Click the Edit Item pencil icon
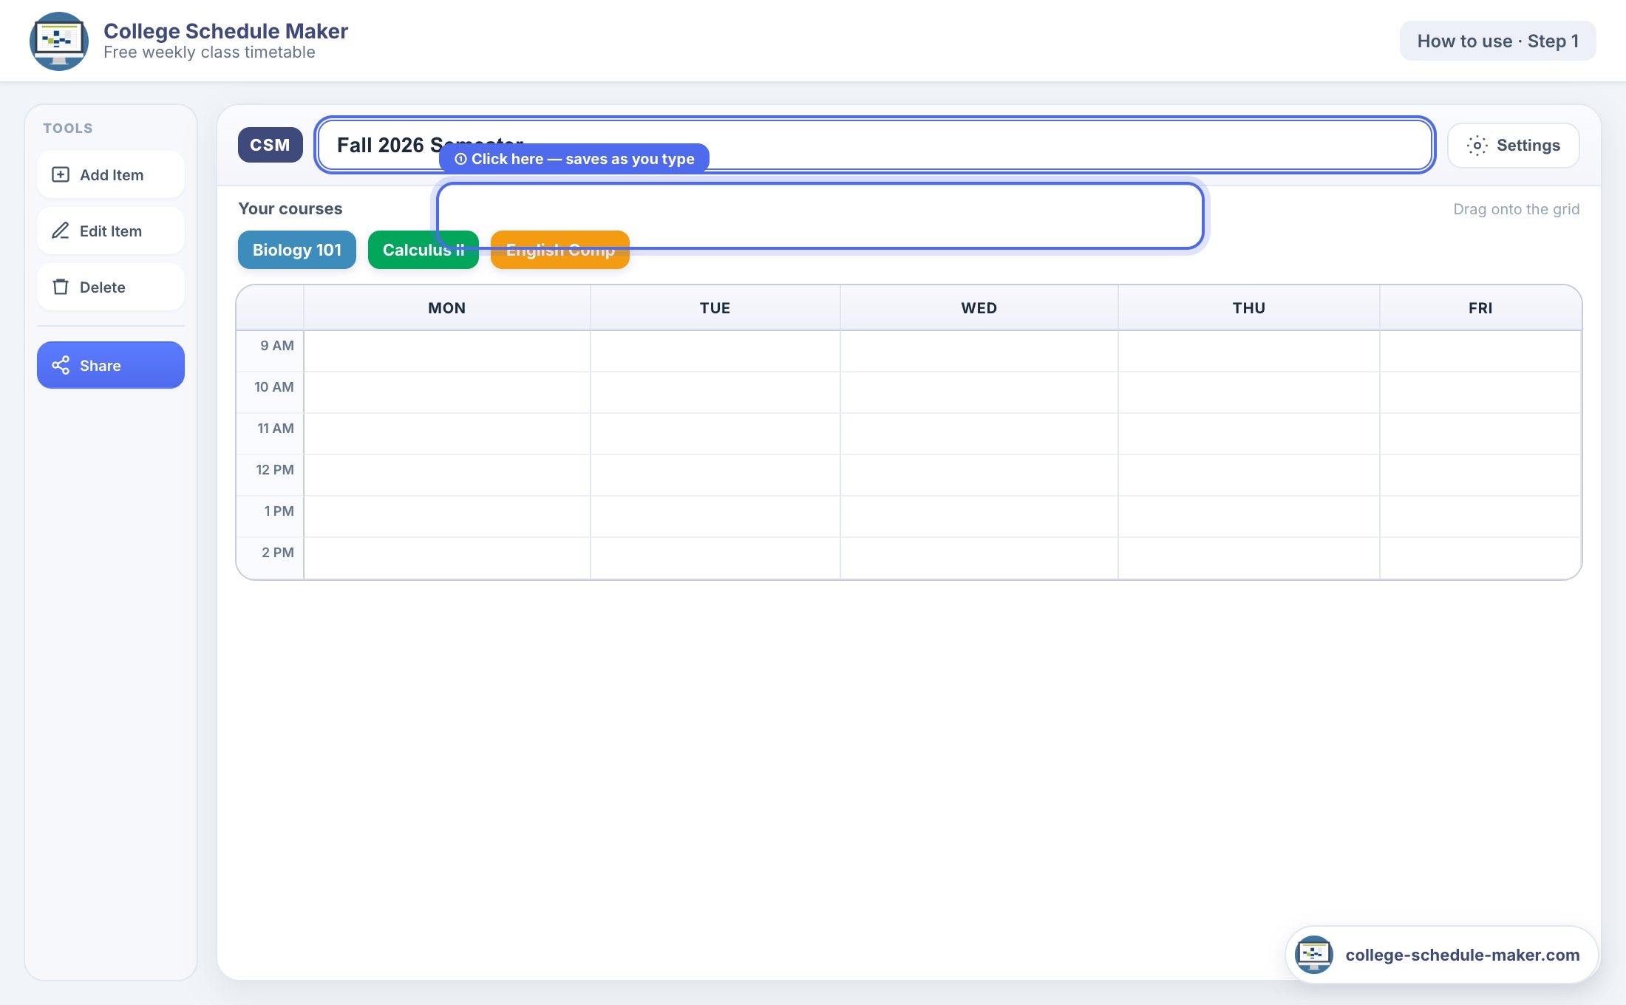Viewport: 1626px width, 1005px height. [61, 231]
